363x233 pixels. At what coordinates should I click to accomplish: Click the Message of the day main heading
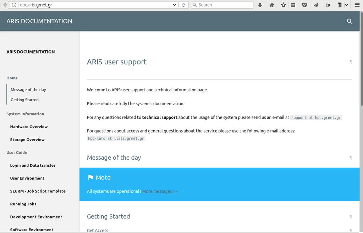pyautogui.click(x=114, y=158)
